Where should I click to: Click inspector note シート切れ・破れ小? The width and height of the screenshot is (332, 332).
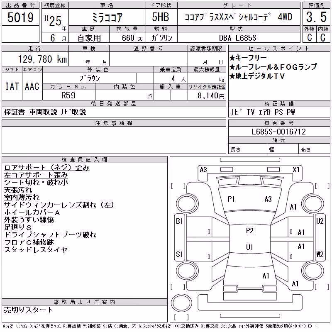tap(36, 182)
